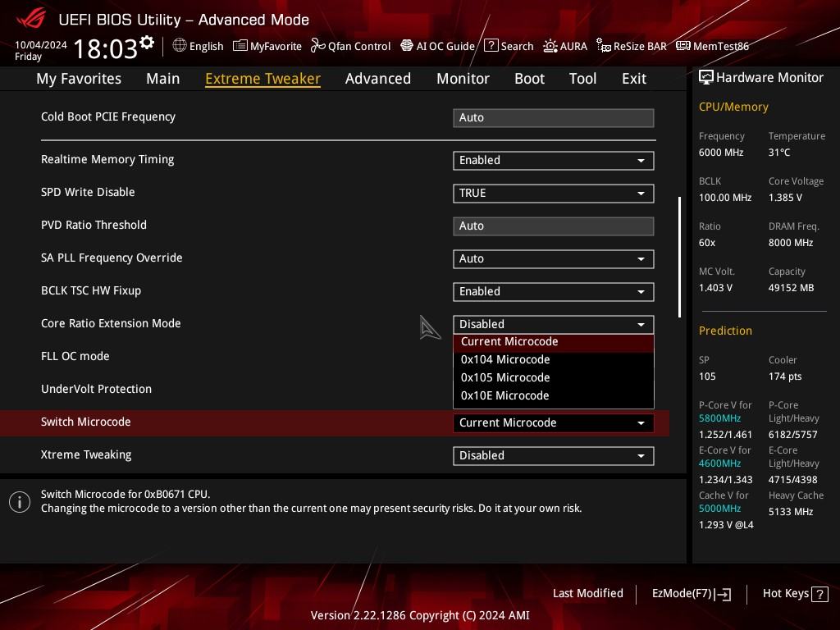This screenshot has width=840, height=630.
Task: Choose 0x10E Microcode option
Action: click(554, 396)
